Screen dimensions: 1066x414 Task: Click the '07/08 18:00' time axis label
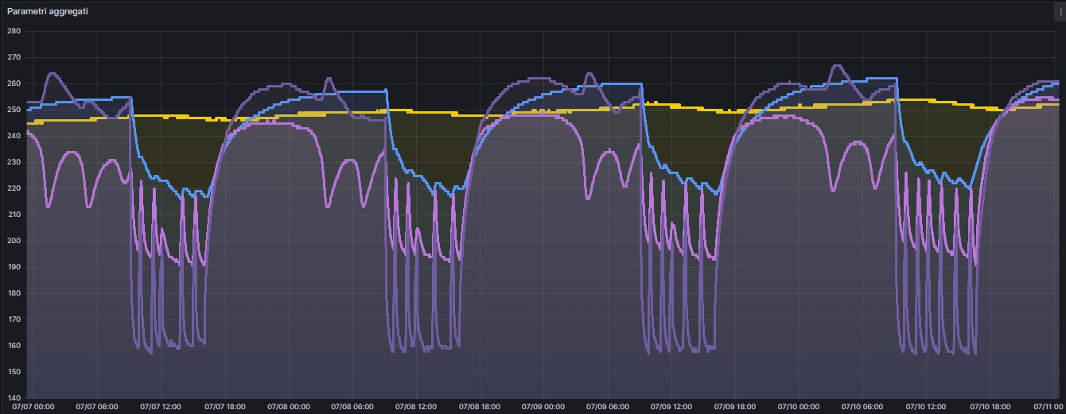[x=481, y=406]
